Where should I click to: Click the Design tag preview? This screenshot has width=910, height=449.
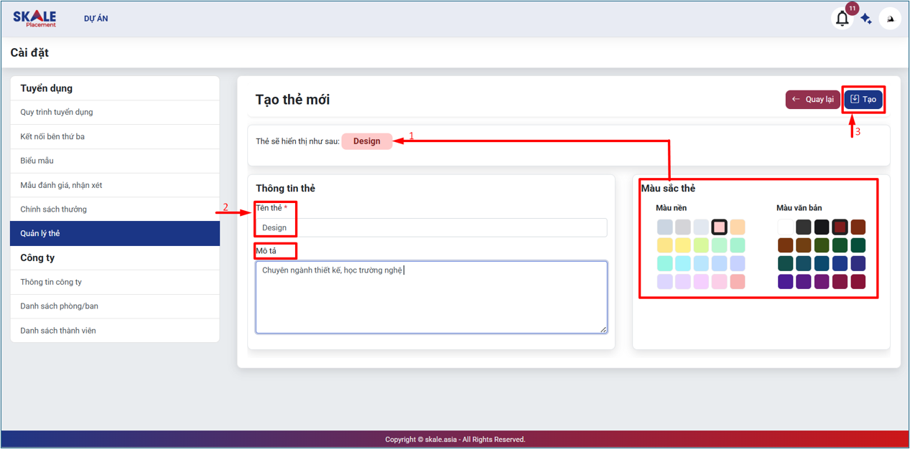[x=366, y=141]
